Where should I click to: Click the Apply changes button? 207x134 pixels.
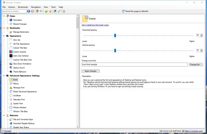click(x=91, y=71)
